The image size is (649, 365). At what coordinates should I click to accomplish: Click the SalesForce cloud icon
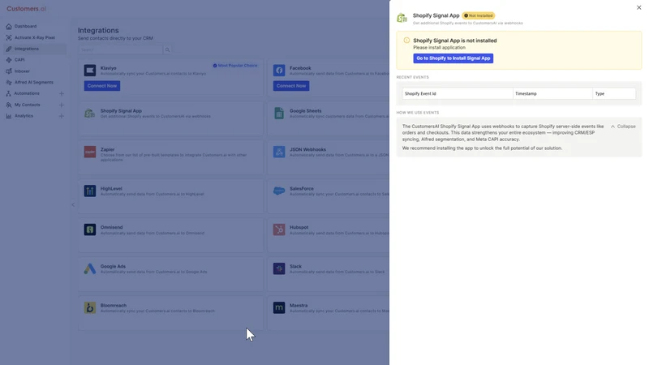click(x=279, y=191)
